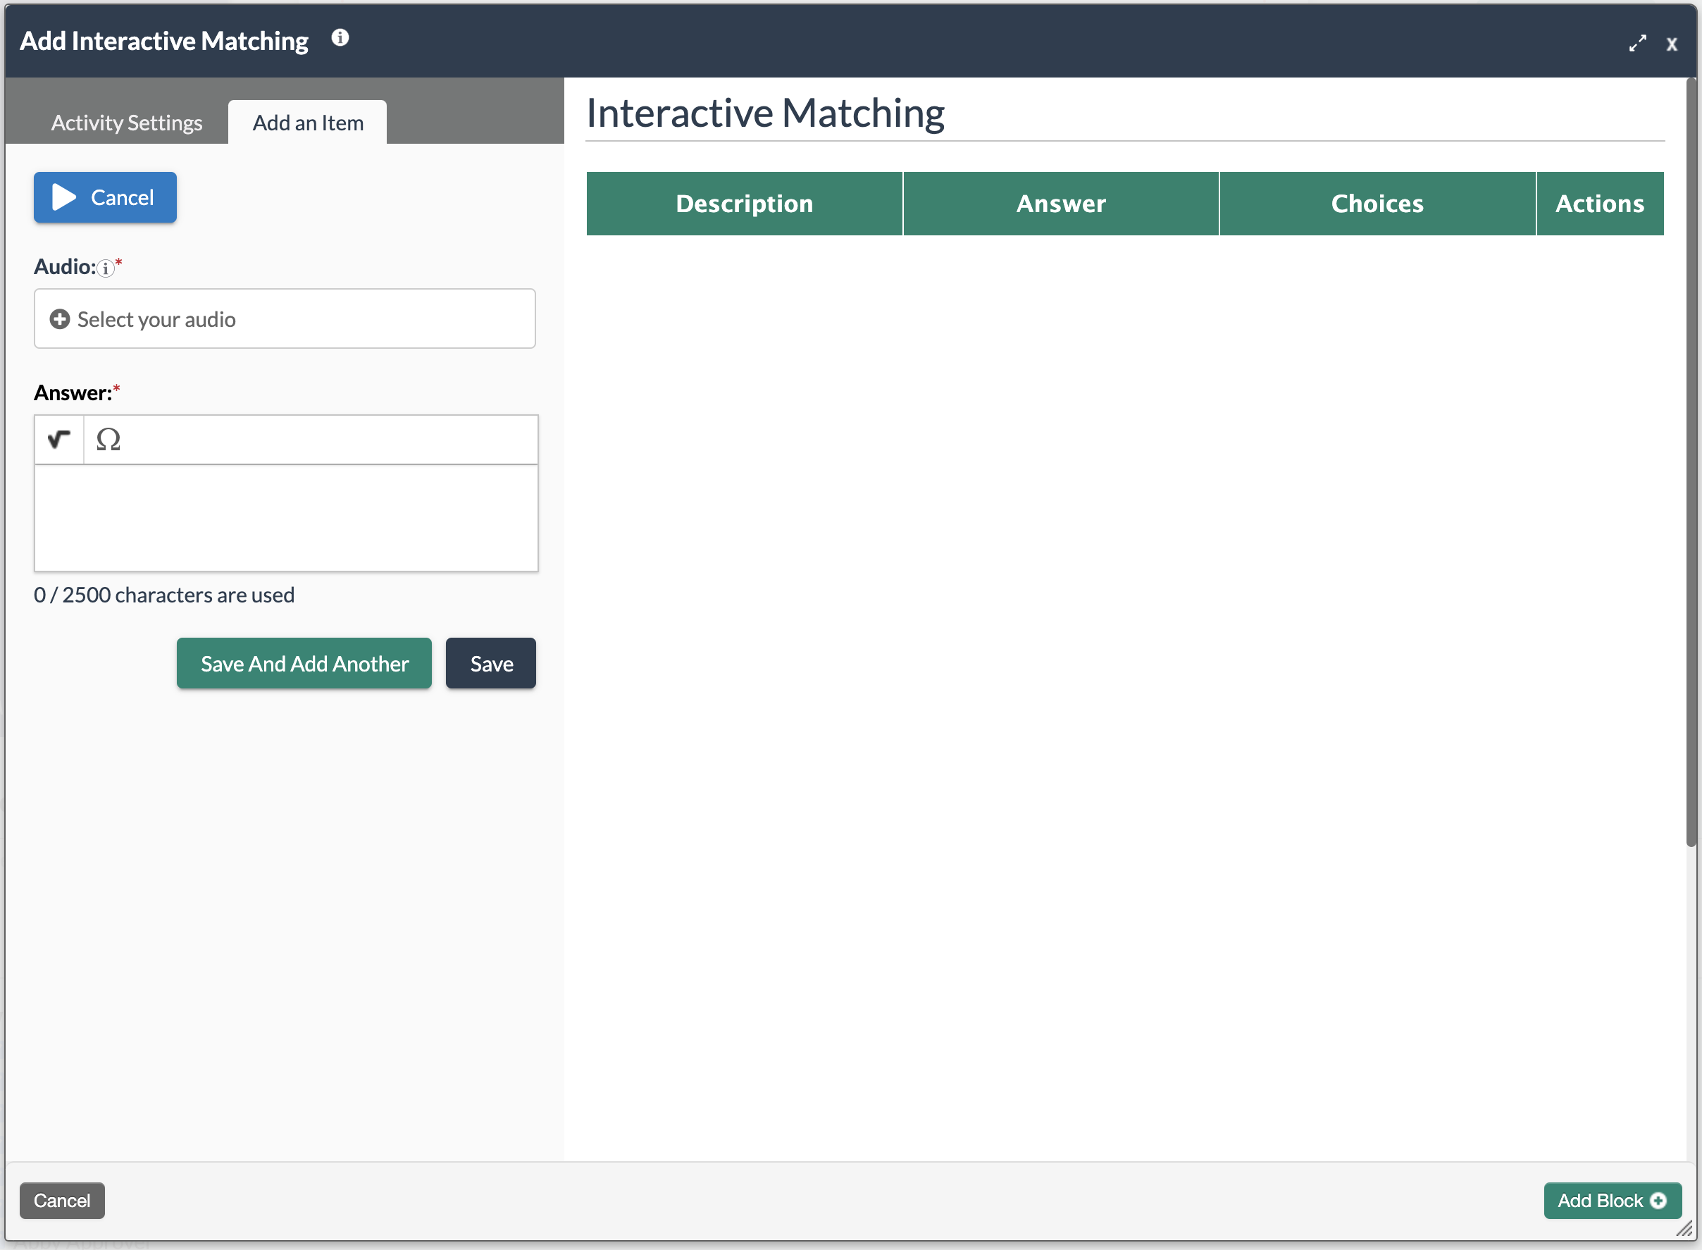Viewport: 1702px width, 1250px height.
Task: Click the gray Cancel button at bottom
Action: pyautogui.click(x=62, y=1201)
